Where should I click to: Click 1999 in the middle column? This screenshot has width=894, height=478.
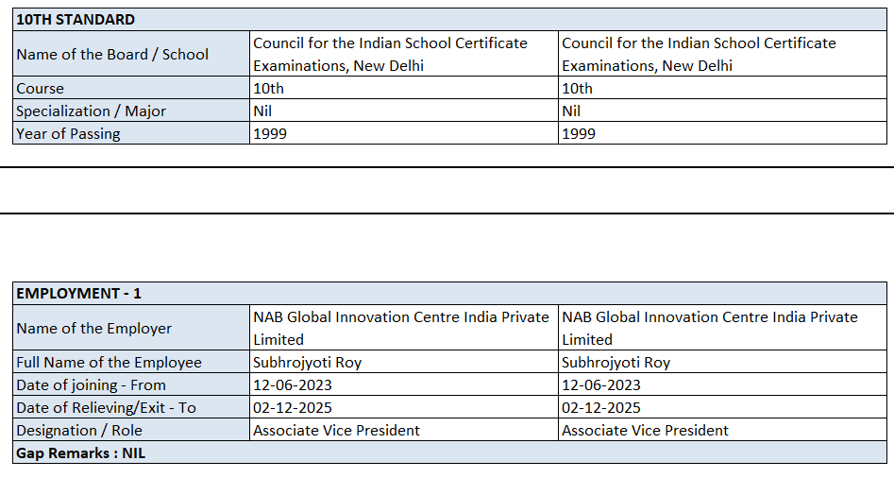pos(270,134)
